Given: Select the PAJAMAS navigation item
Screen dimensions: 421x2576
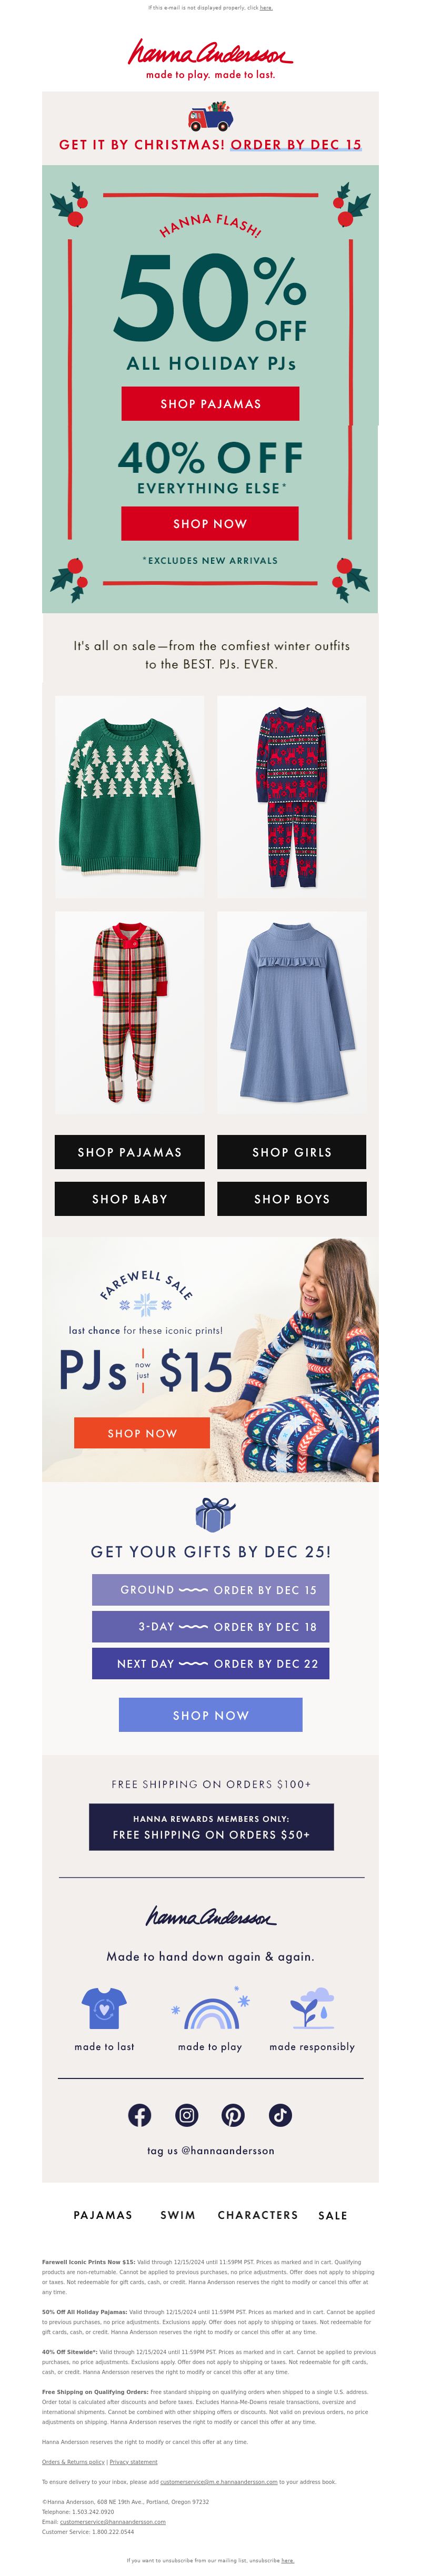Looking at the screenshot, I should 103,2215.
